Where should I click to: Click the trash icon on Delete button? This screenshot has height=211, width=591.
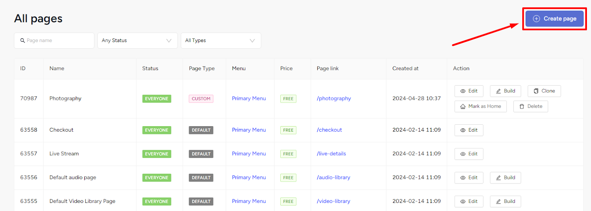coord(522,107)
